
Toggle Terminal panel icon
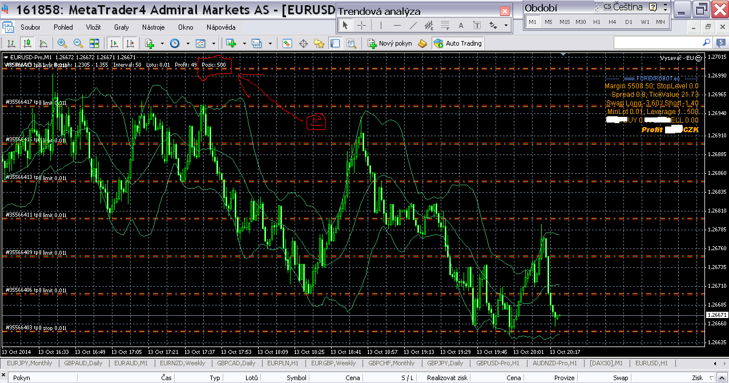tap(335, 43)
